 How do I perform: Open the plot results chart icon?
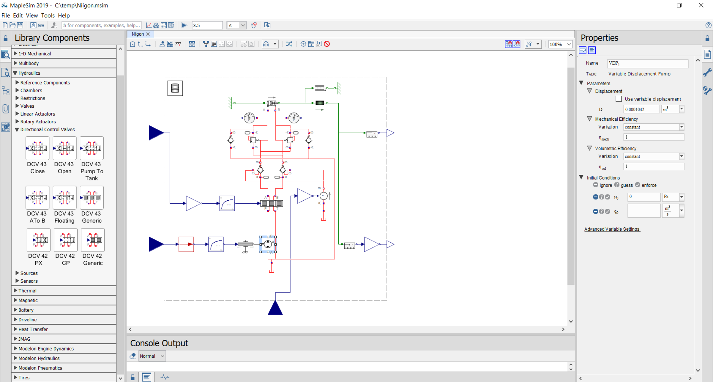coord(149,25)
